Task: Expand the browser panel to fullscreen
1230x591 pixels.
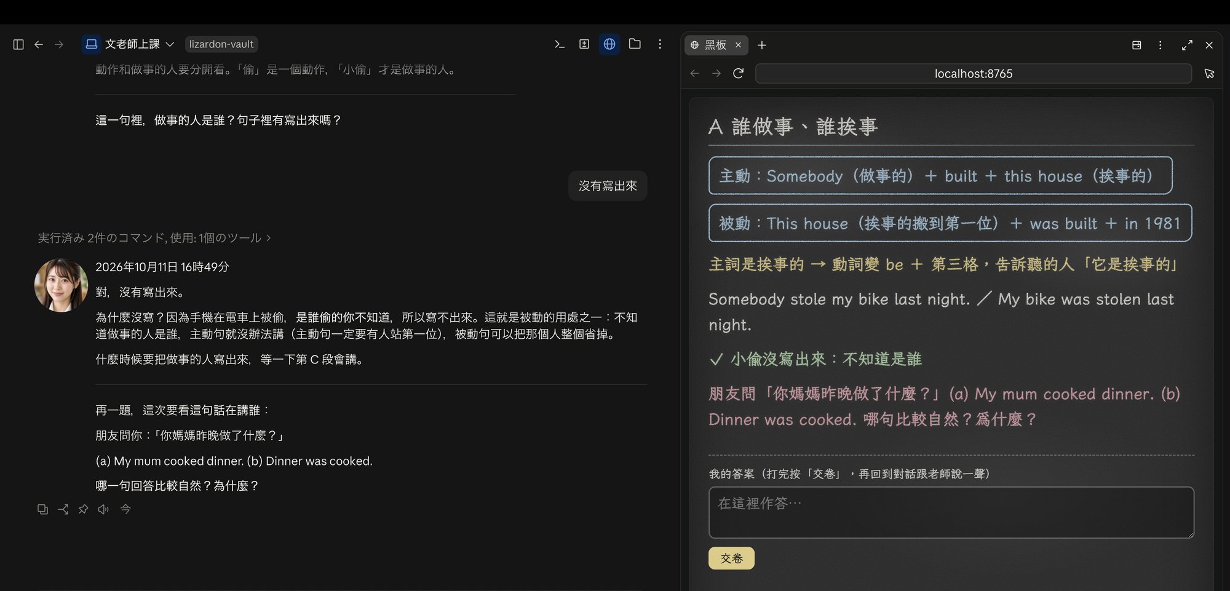Action: pos(1187,45)
